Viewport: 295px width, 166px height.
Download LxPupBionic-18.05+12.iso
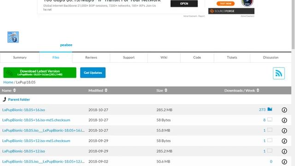pyautogui.click(x=24, y=151)
